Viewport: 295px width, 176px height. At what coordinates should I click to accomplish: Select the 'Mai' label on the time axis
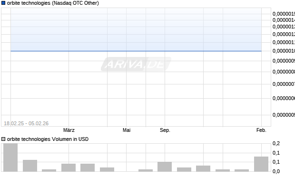coord(127,130)
